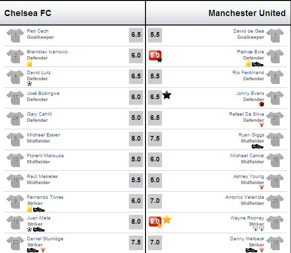Click the assist boot icon under Ryan Giggs

coord(257,146)
